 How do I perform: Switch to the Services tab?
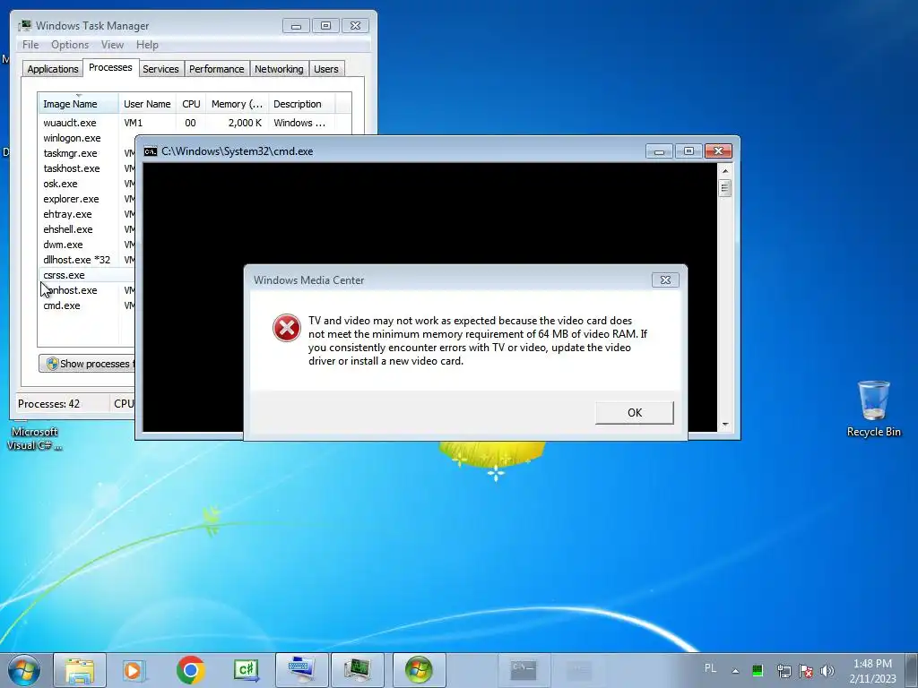[160, 69]
